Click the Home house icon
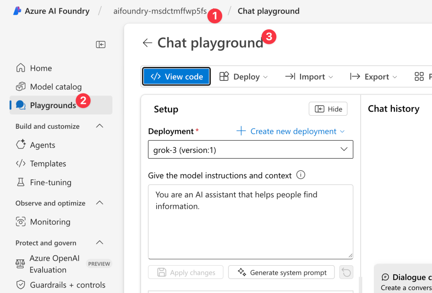This screenshot has width=432, height=293. (21, 68)
